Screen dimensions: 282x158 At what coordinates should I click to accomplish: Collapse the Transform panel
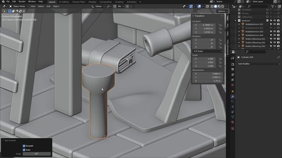click(x=193, y=16)
